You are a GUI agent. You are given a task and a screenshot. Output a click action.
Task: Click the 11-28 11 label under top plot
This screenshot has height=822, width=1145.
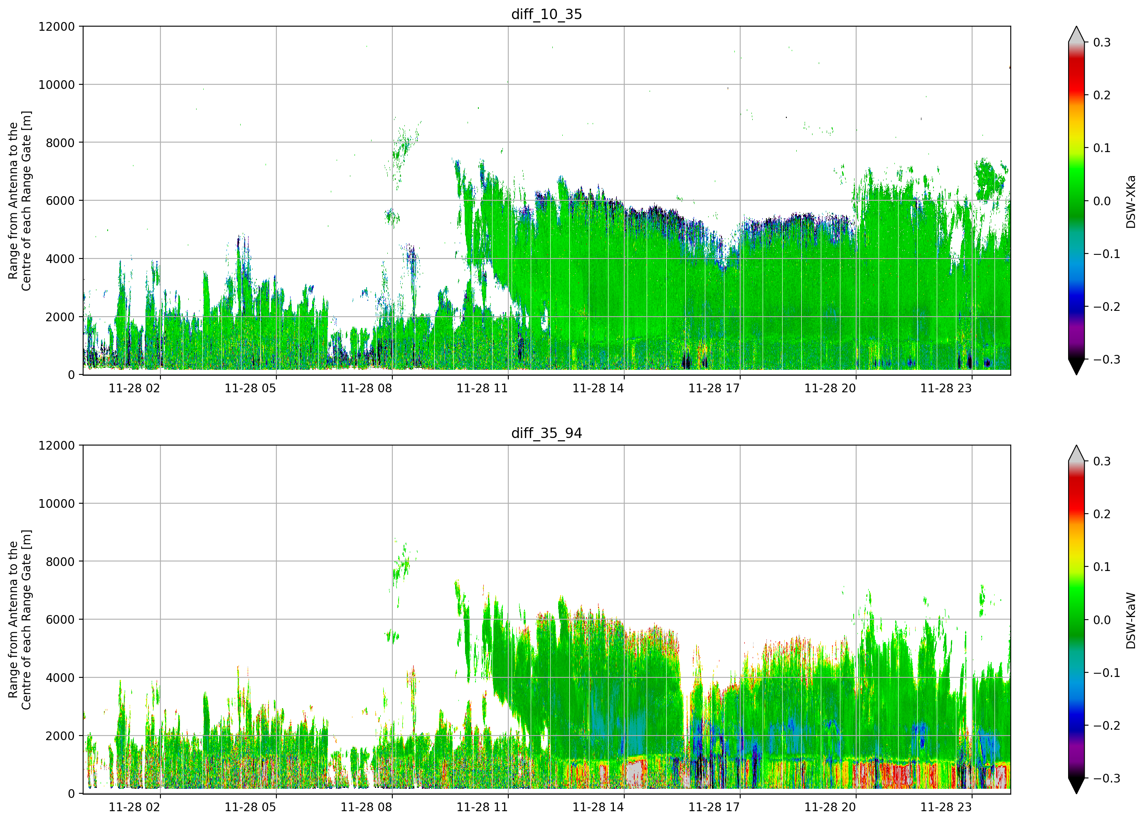pyautogui.click(x=482, y=388)
